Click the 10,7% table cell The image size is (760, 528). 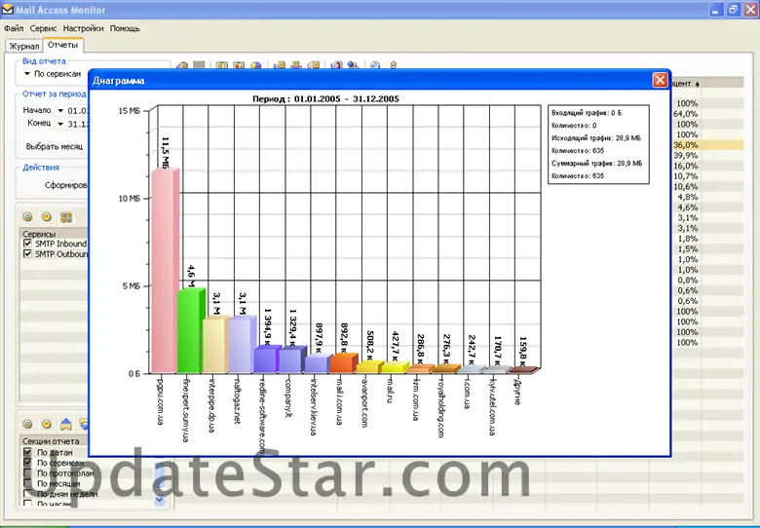tap(685, 176)
